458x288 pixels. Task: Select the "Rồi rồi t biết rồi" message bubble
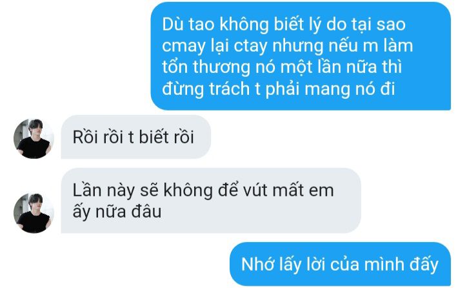click(x=136, y=137)
